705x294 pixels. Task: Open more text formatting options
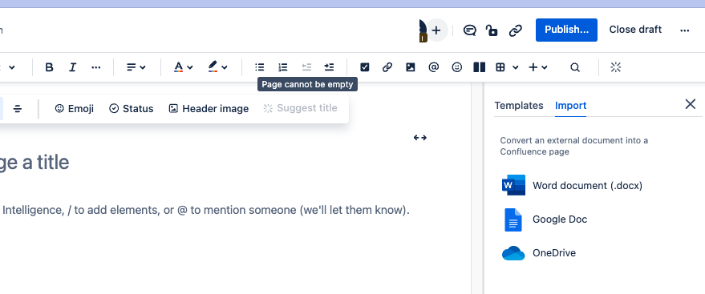pyautogui.click(x=95, y=67)
